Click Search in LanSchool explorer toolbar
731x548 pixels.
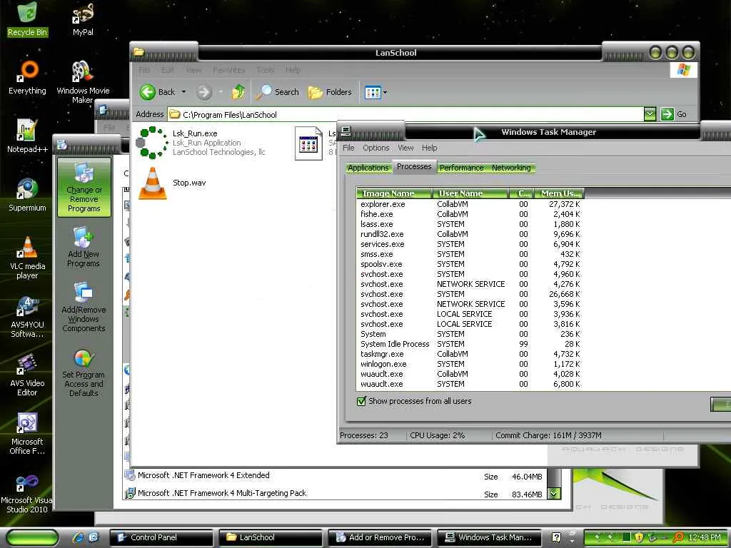tap(278, 92)
